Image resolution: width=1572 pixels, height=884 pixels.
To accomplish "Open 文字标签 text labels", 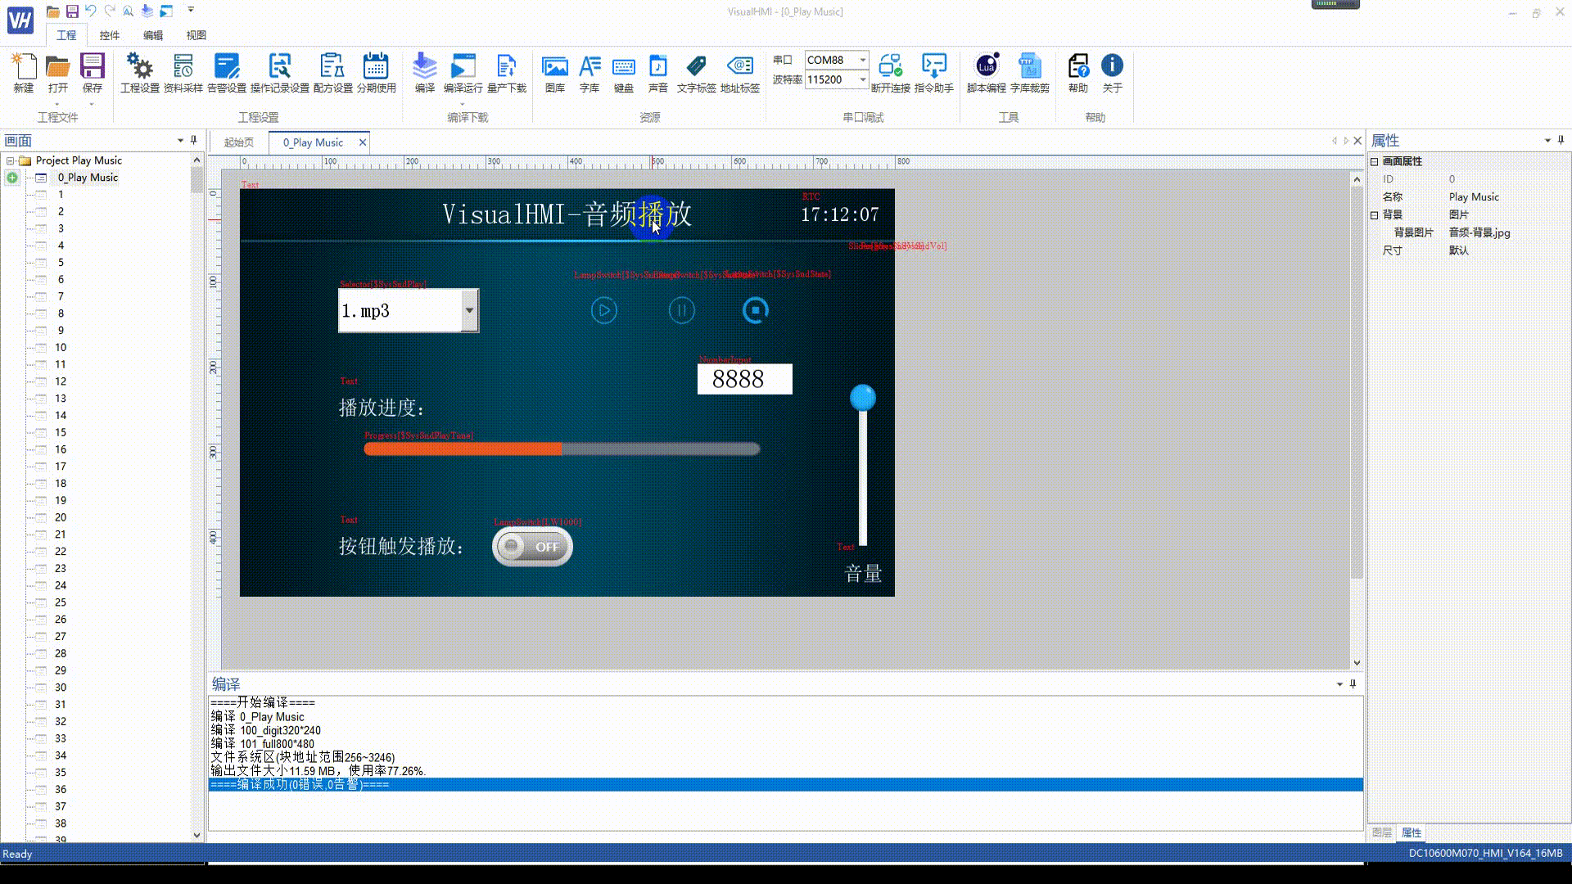I will coord(697,73).
